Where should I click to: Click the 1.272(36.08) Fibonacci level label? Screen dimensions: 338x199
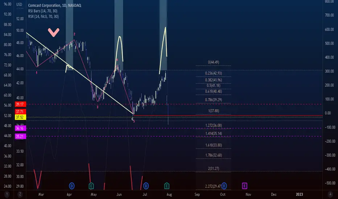[213, 126]
